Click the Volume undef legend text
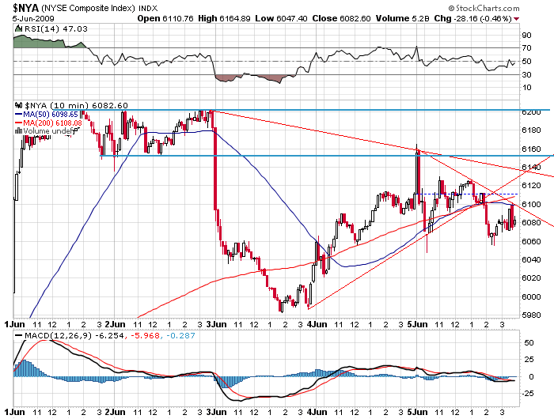 click(48, 131)
